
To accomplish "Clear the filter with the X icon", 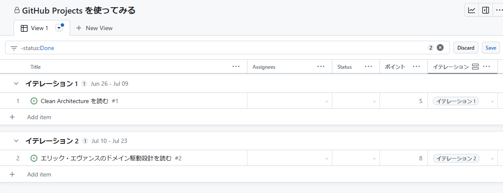I will [x=440, y=48].
